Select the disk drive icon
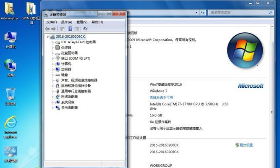 (x=58, y=53)
